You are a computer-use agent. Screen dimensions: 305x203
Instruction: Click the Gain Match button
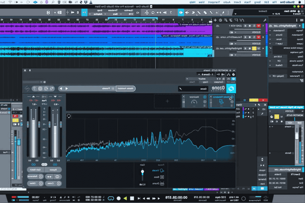pos(36,170)
